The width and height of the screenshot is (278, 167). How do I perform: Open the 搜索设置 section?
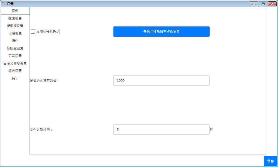click(15, 18)
